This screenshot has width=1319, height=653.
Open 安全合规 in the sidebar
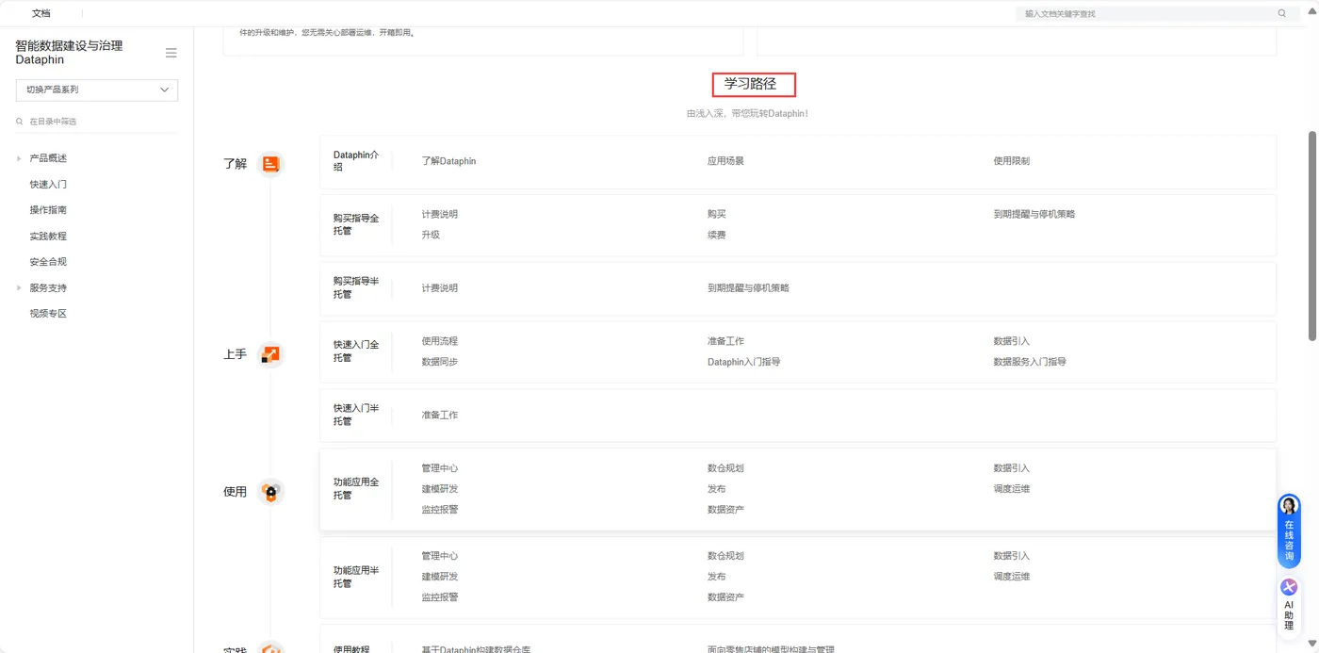click(x=48, y=262)
